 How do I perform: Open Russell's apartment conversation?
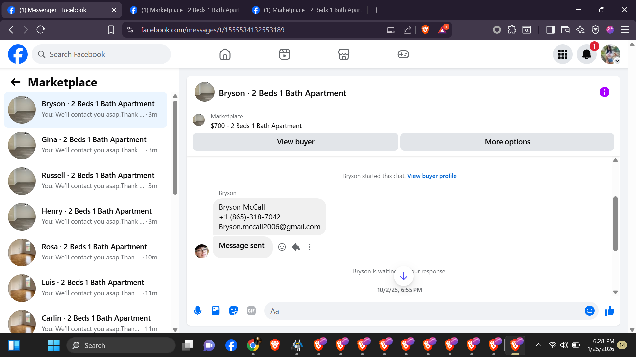(85, 181)
